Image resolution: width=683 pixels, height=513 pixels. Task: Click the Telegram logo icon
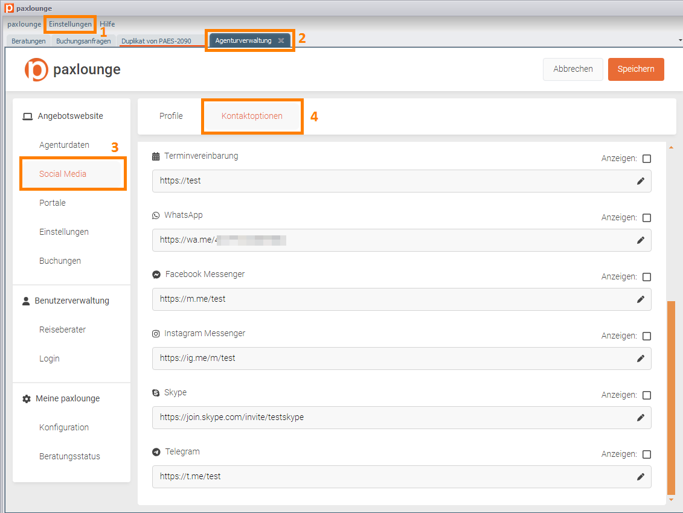pos(156,452)
